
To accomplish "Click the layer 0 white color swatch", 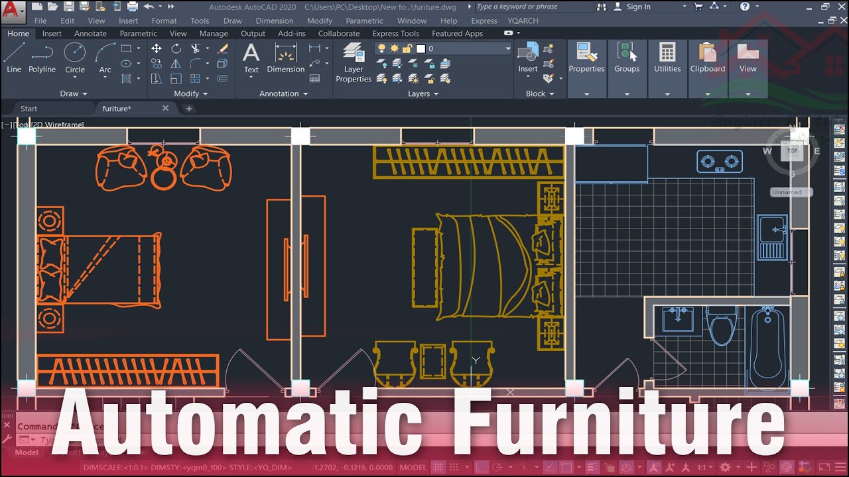I will point(420,48).
